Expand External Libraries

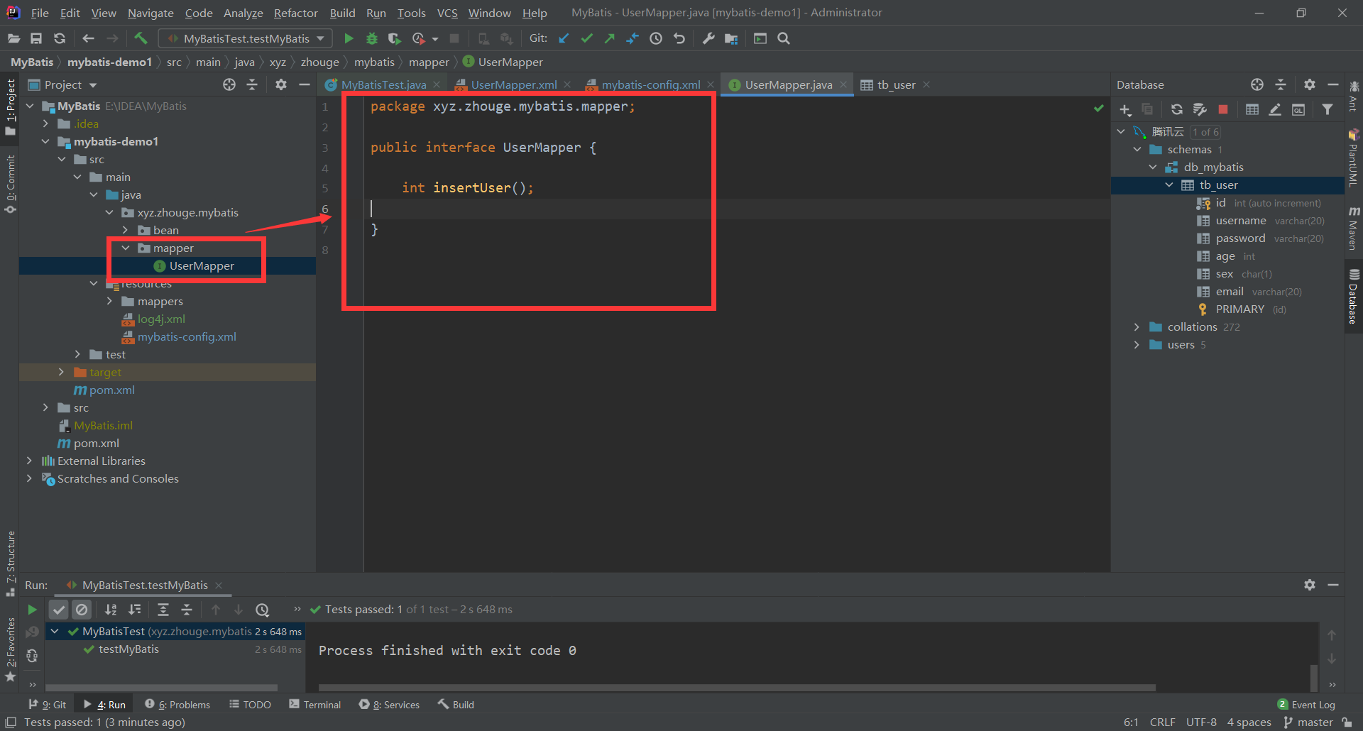pos(29,461)
